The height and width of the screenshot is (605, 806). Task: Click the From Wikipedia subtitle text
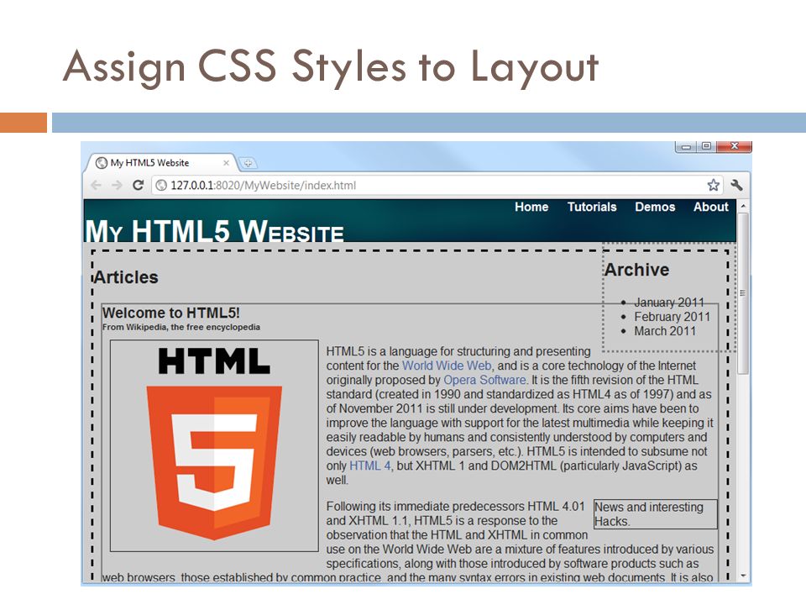pos(181,327)
